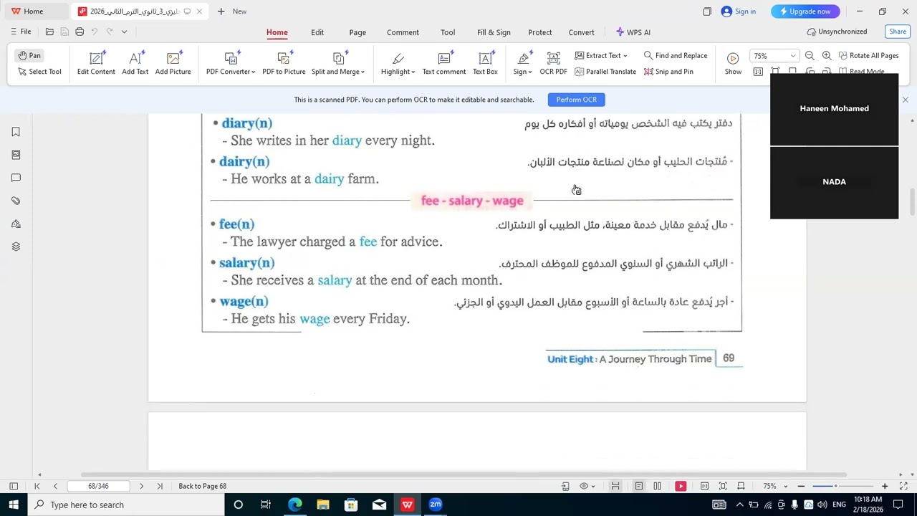The height and width of the screenshot is (516, 917).
Task: Go to next page arrow
Action: (x=141, y=486)
